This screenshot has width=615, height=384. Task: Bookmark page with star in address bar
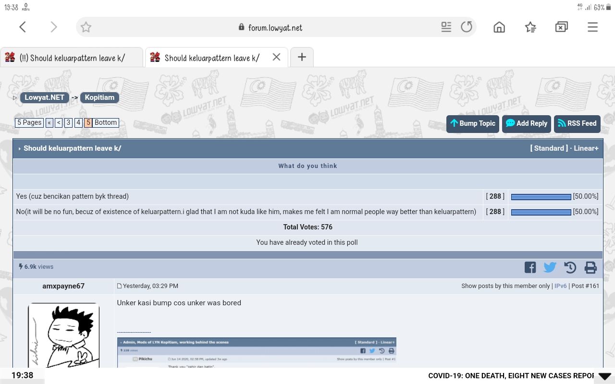tap(86, 27)
